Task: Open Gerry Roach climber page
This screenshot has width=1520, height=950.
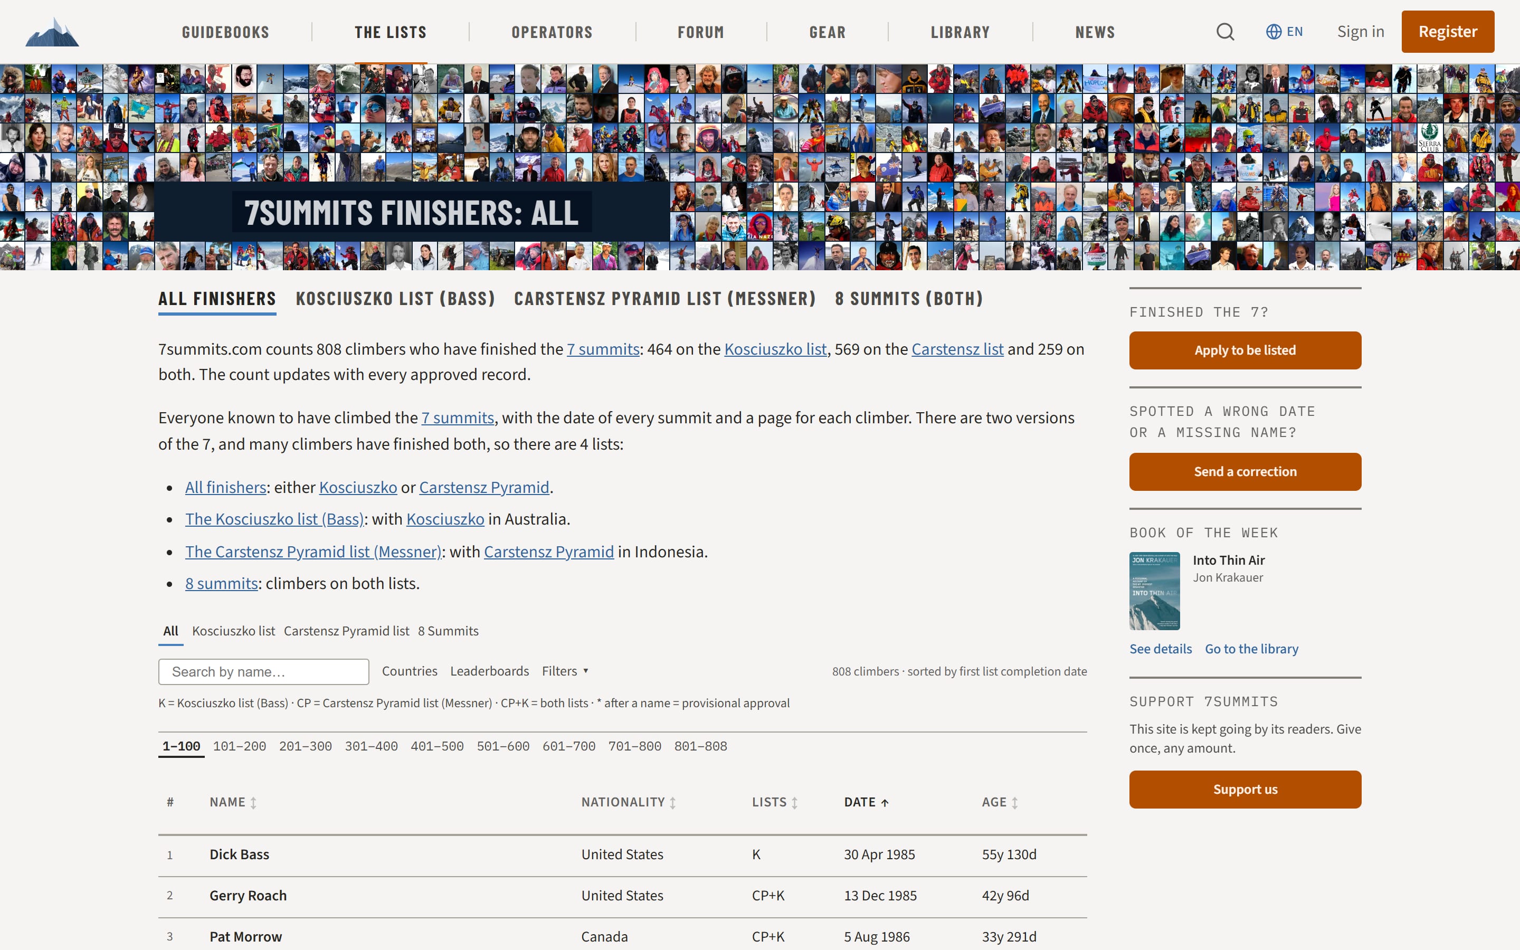Action: pos(248,895)
